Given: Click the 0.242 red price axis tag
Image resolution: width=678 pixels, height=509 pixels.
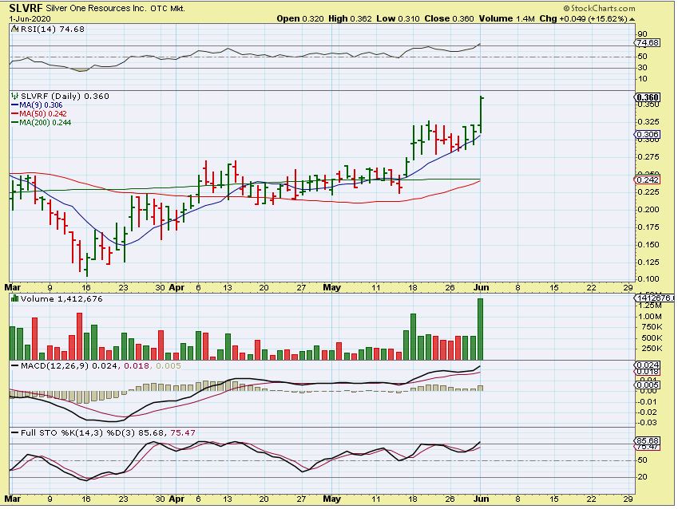Looking at the screenshot, I should [648, 180].
